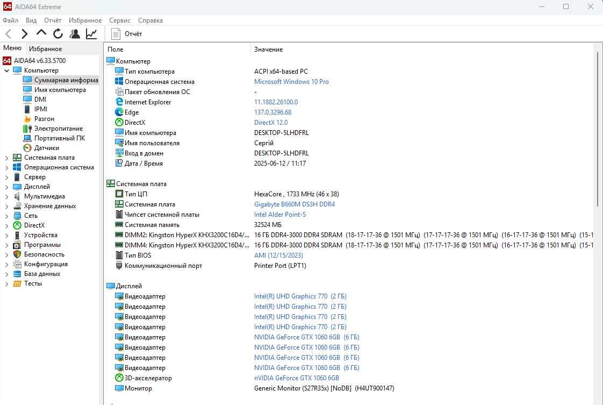Expand the Хранение данных tree node
The height and width of the screenshot is (405, 603).
(6, 207)
